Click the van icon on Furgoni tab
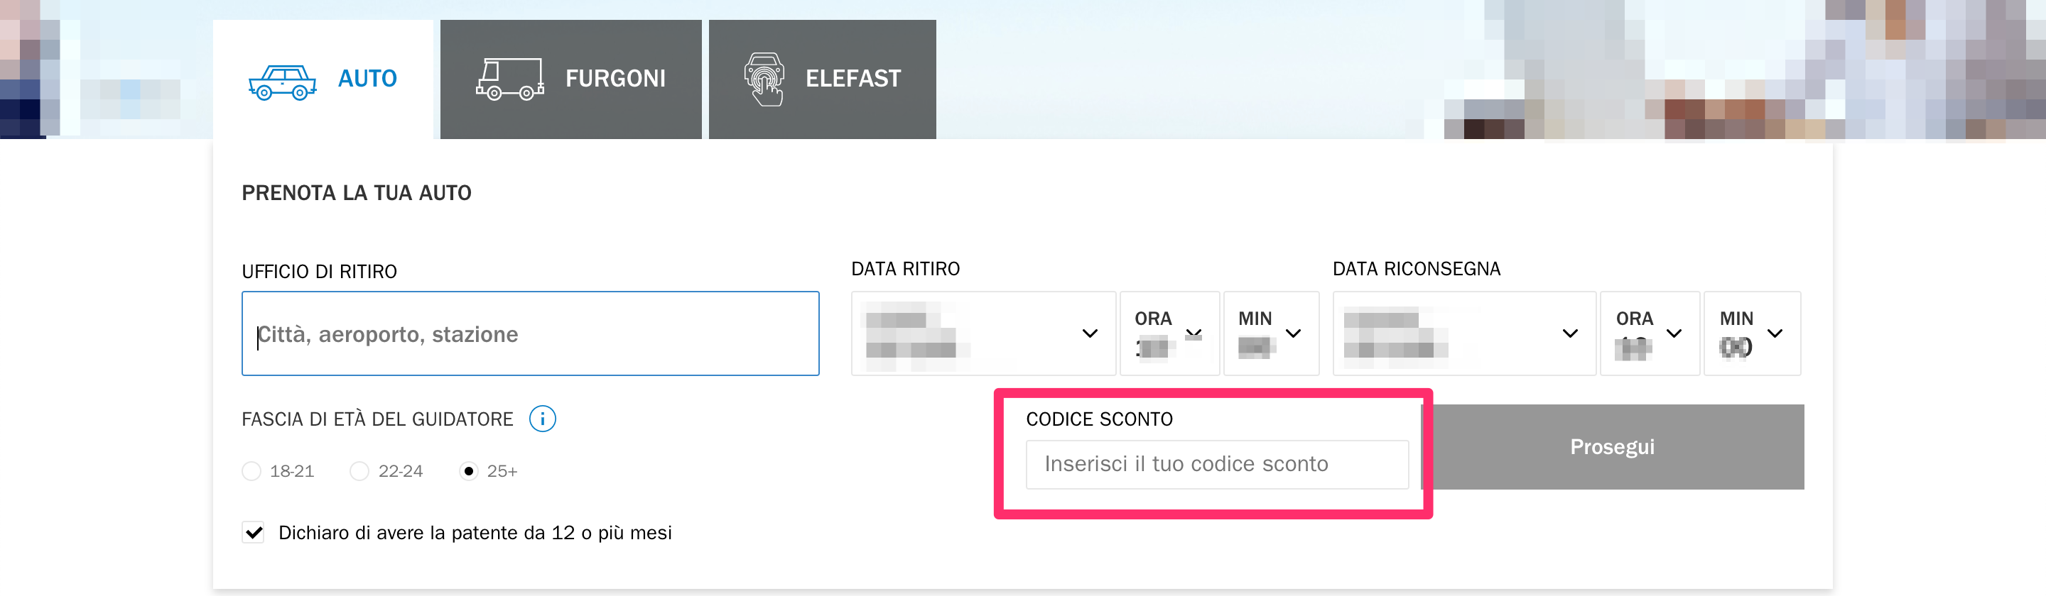 510,79
